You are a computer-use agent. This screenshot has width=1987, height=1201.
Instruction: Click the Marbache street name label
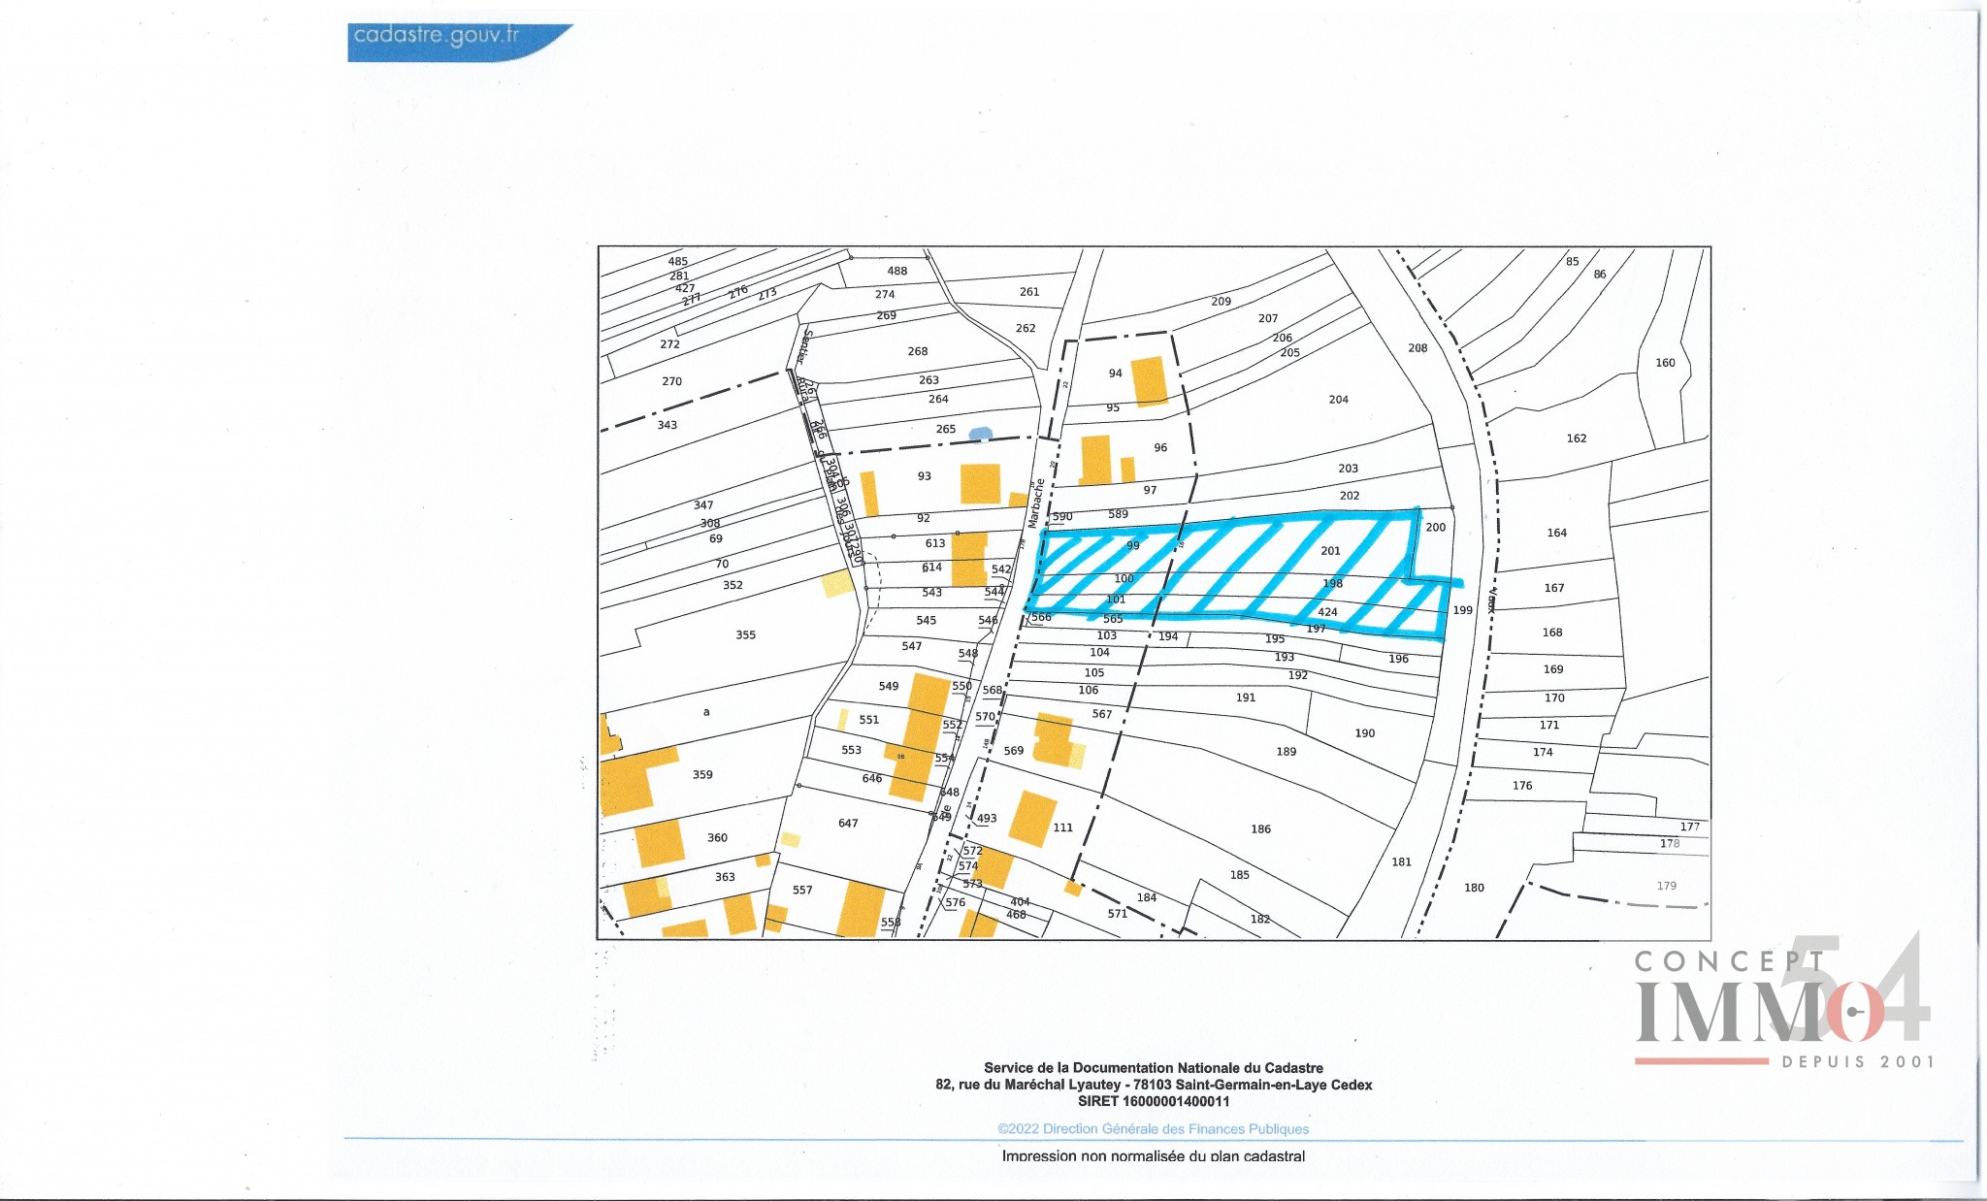1037,503
